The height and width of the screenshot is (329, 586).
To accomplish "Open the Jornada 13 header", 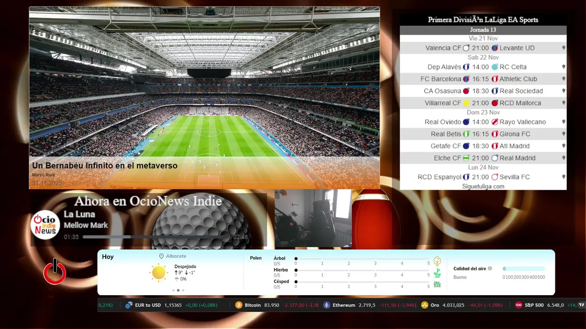I will pyautogui.click(x=483, y=30).
